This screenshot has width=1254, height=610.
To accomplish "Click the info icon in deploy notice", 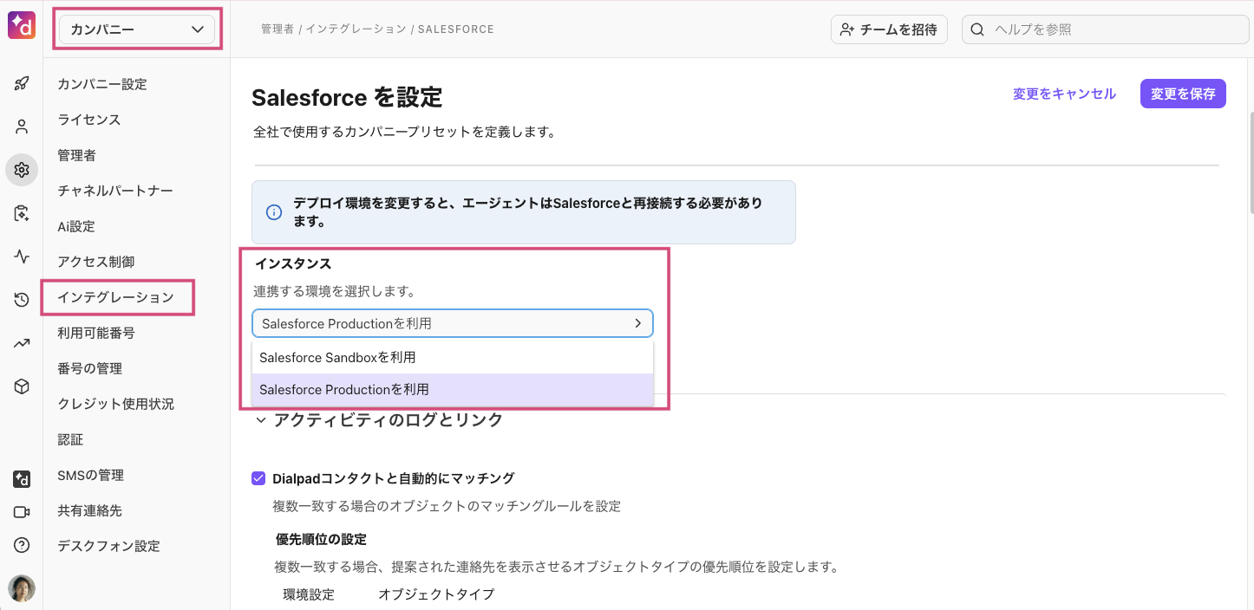I will coord(273,212).
